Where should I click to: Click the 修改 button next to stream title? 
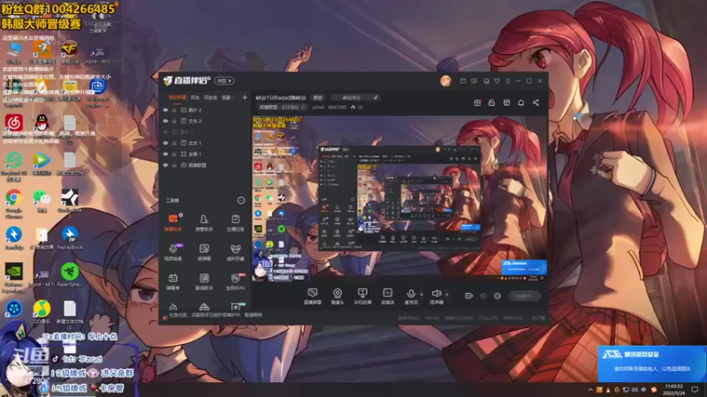(x=318, y=97)
